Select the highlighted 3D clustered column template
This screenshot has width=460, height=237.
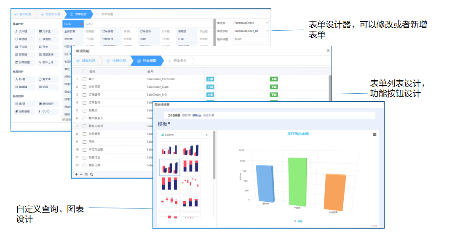170,167
